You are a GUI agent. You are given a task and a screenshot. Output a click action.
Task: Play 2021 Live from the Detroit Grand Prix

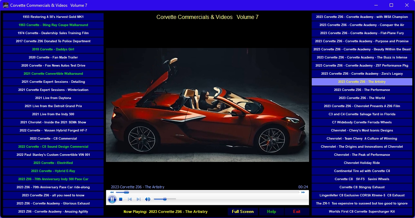53,106
